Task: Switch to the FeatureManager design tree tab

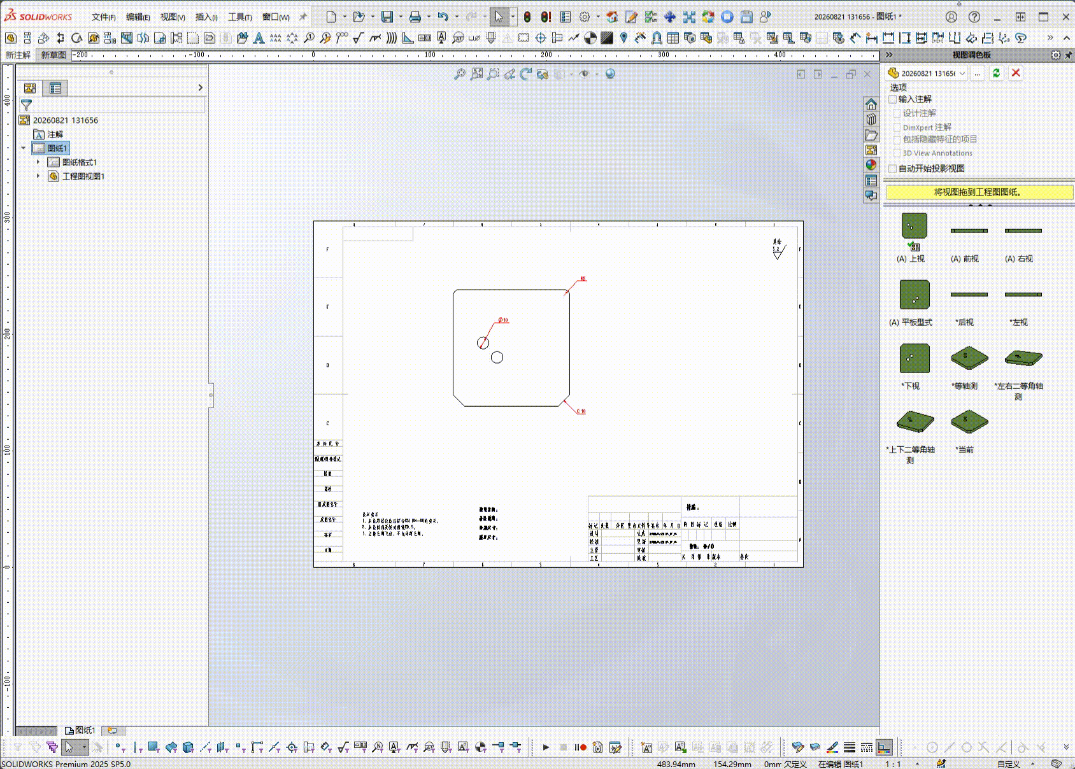Action: 30,88
